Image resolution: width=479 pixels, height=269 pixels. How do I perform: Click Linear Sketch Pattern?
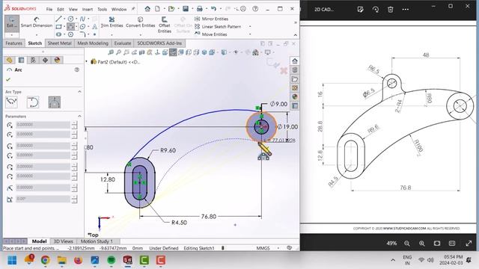[218, 27]
